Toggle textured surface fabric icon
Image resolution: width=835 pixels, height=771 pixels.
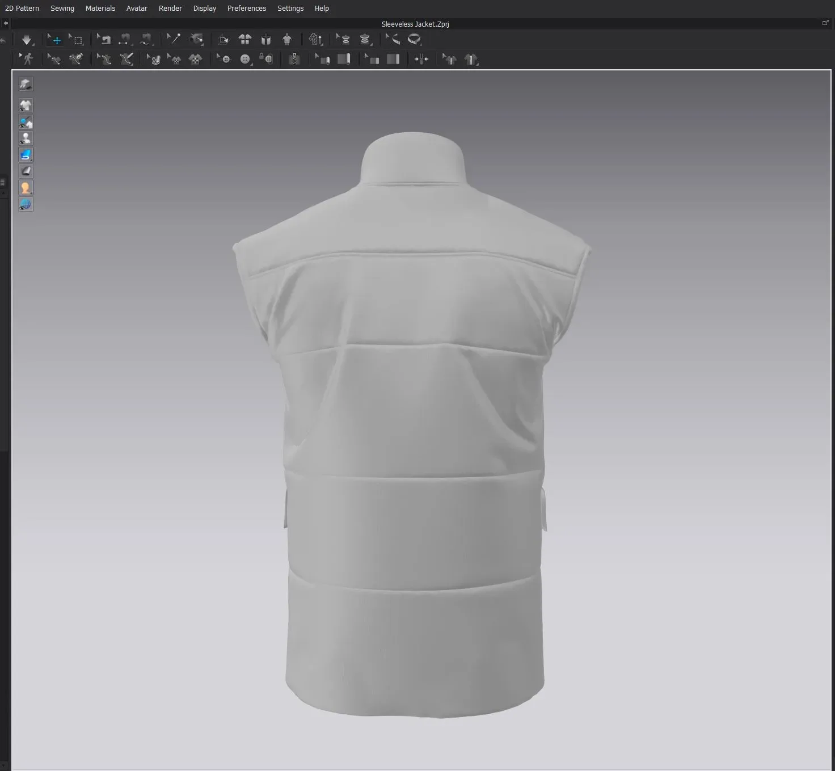tap(26, 171)
